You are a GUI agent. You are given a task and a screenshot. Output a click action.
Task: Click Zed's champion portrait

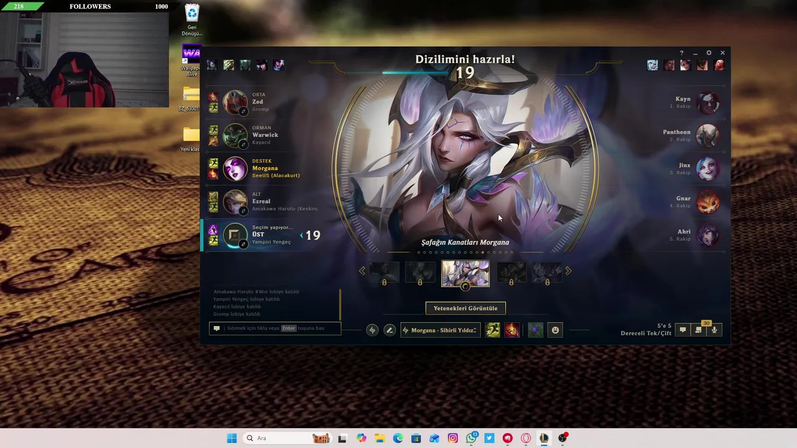(235, 102)
